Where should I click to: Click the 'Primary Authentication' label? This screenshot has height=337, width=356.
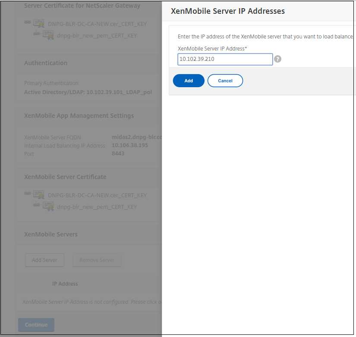coord(51,83)
